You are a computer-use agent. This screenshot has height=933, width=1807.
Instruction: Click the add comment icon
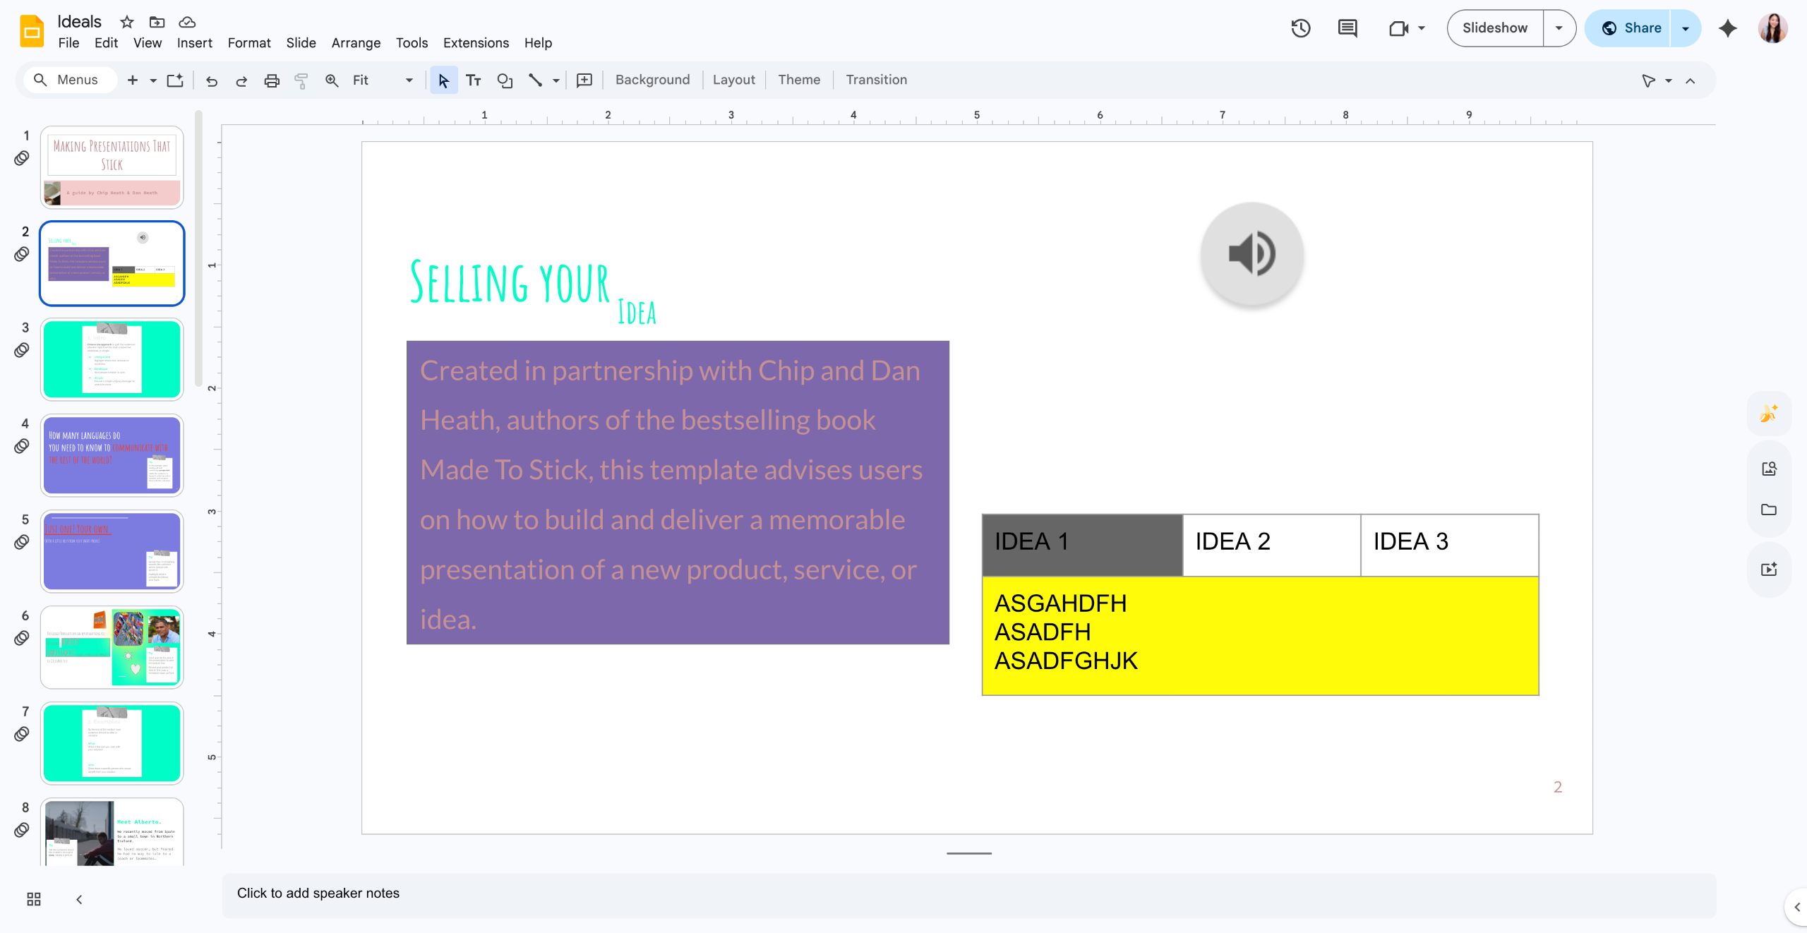584,80
